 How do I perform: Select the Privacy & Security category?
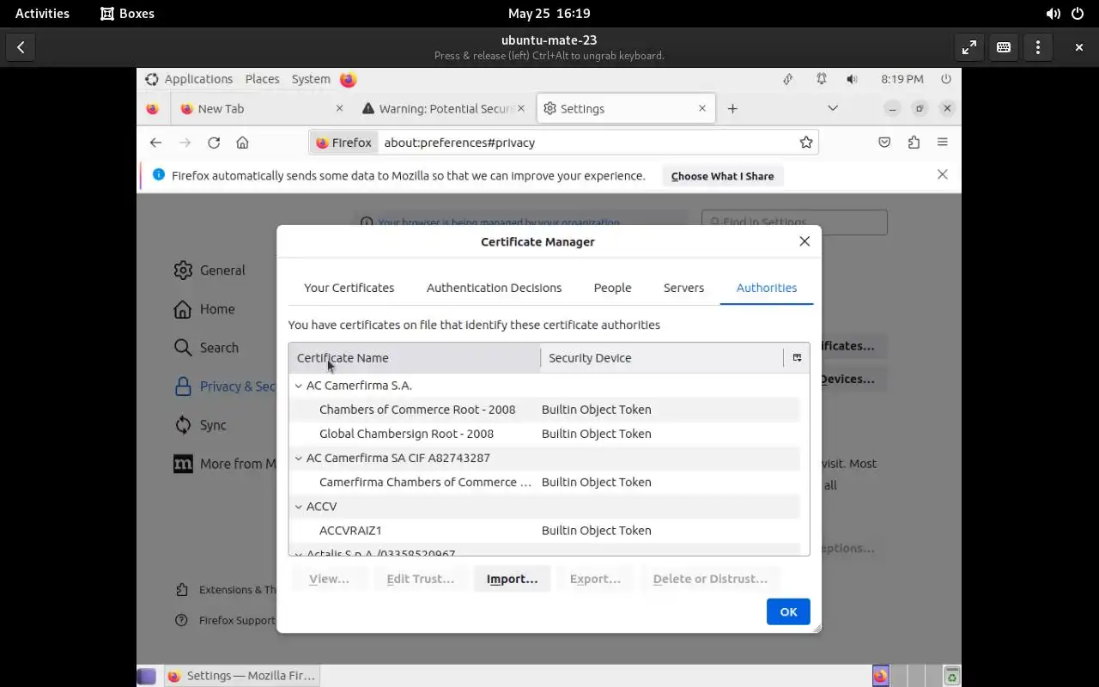pyautogui.click(x=225, y=386)
